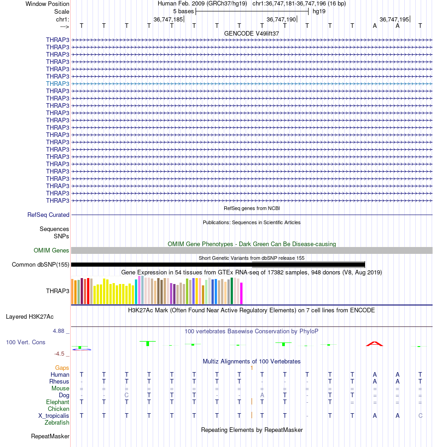433x447 pixels.
Task: Click the RefSeq Curated track label
Action: pyautogui.click(x=48, y=215)
